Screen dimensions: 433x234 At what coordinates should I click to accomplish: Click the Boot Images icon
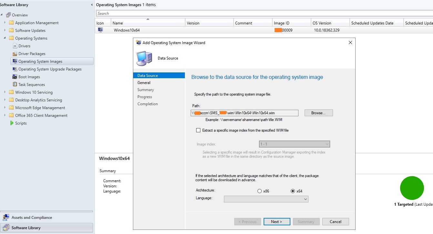coord(15,77)
